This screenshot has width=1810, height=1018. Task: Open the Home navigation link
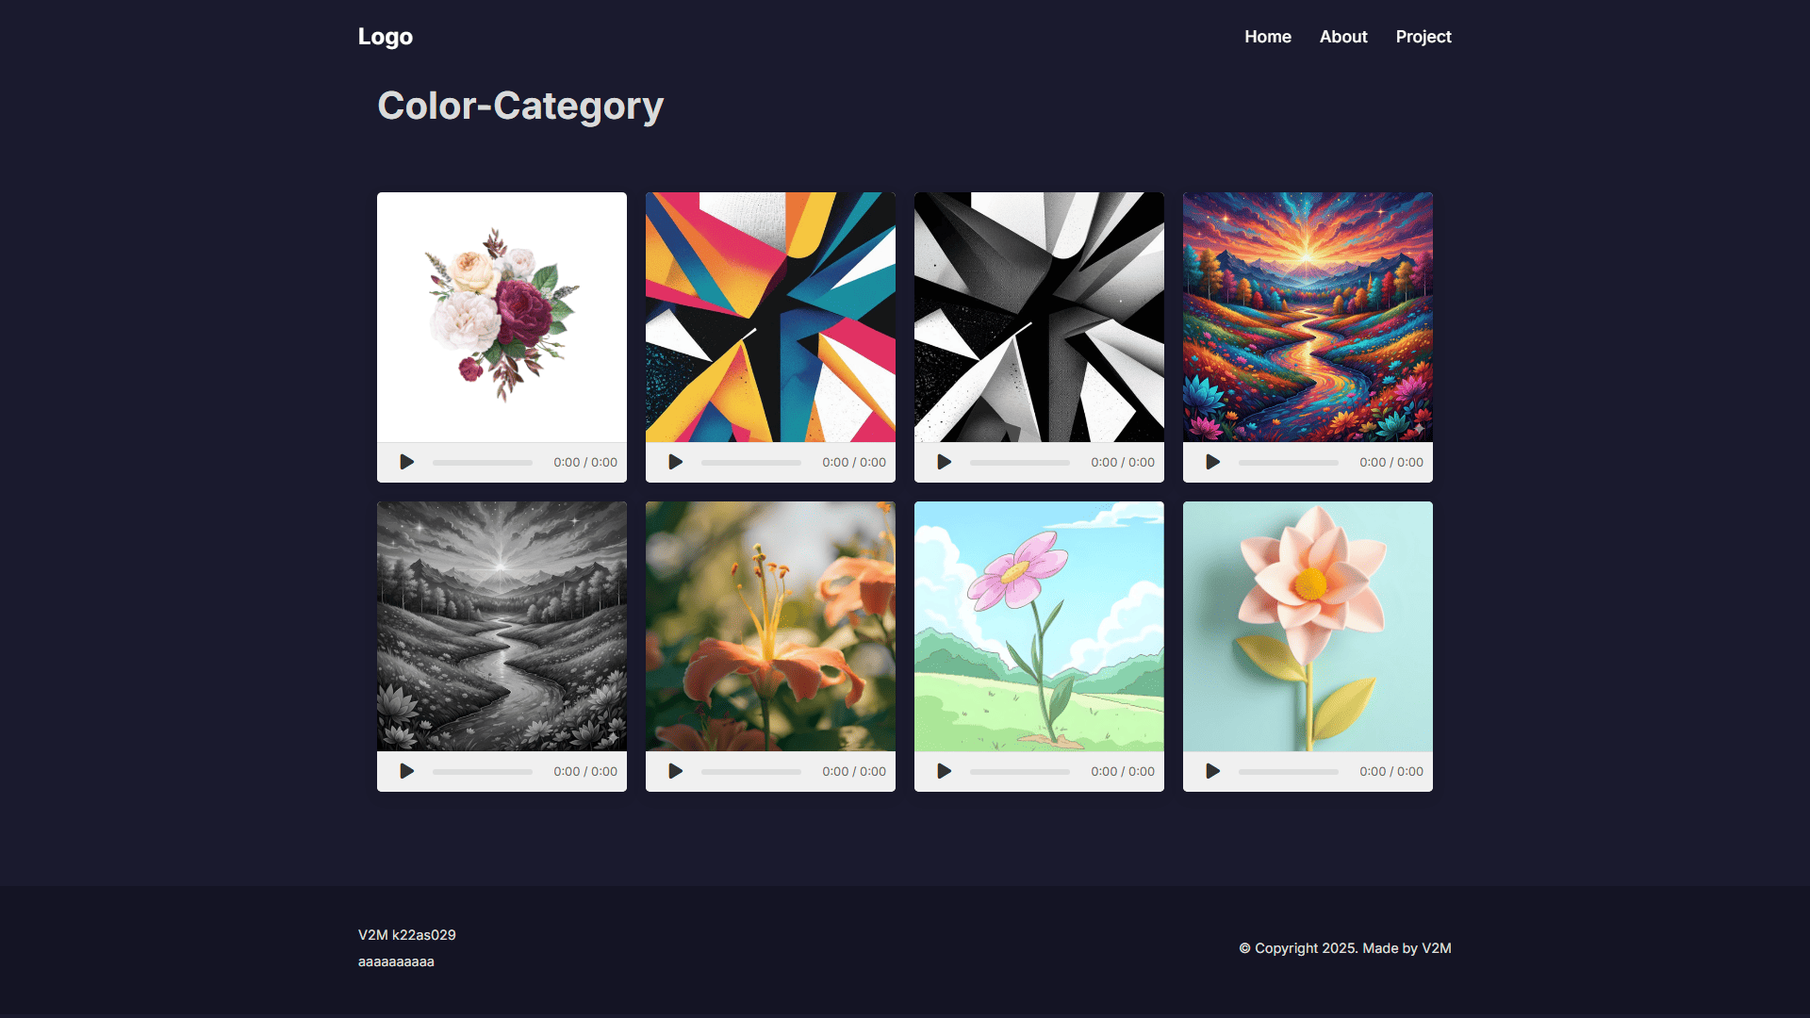tap(1268, 37)
